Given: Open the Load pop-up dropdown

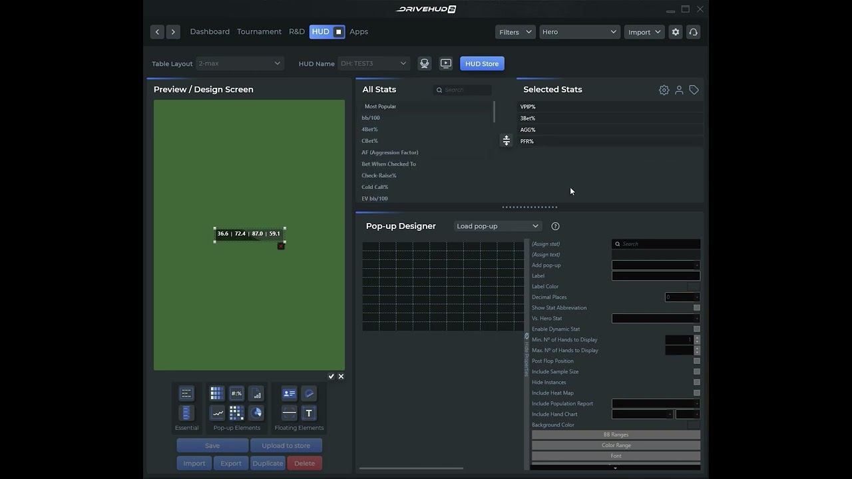Looking at the screenshot, I should (498, 226).
